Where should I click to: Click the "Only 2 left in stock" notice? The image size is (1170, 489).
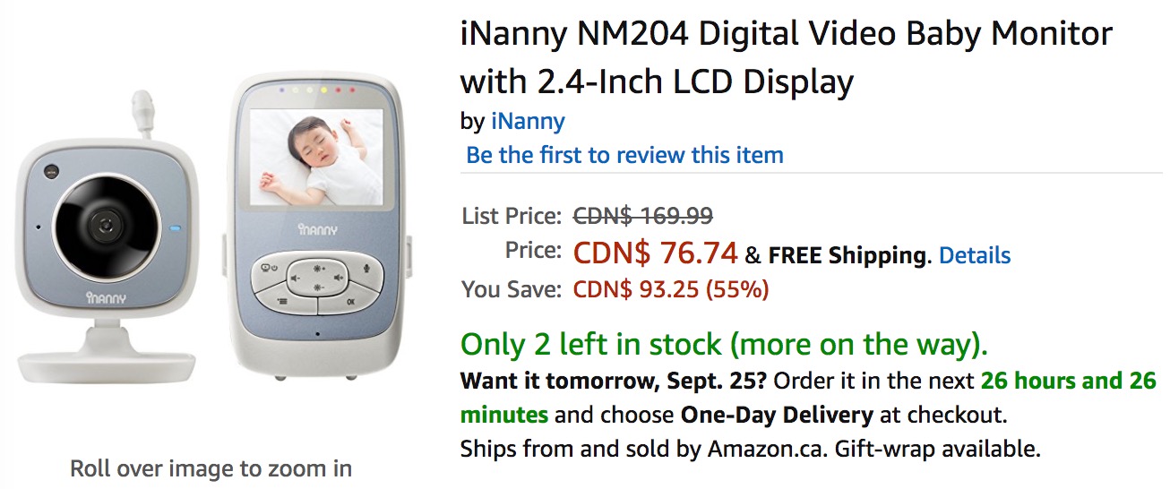click(724, 344)
